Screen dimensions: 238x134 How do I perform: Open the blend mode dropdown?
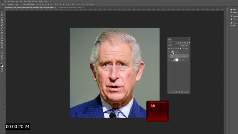(174, 46)
